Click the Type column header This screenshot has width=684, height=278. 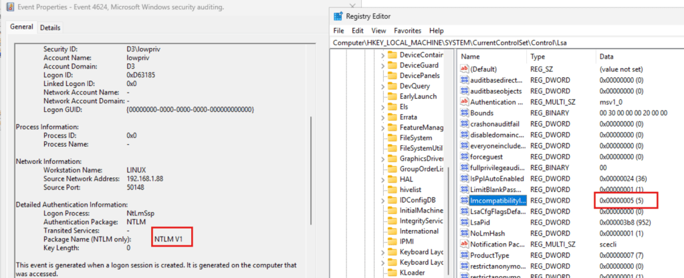pos(538,57)
